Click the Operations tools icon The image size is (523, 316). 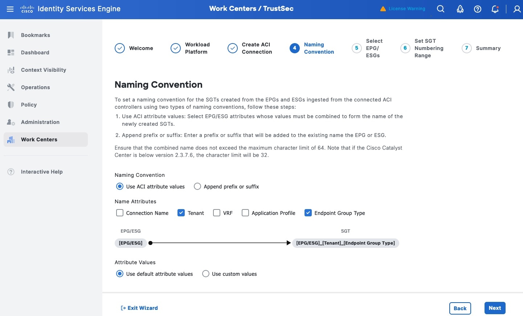[x=11, y=87]
